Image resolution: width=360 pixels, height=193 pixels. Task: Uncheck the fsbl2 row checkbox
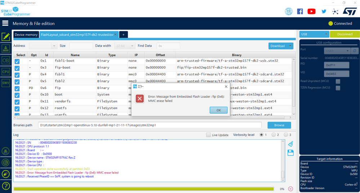pos(17,82)
